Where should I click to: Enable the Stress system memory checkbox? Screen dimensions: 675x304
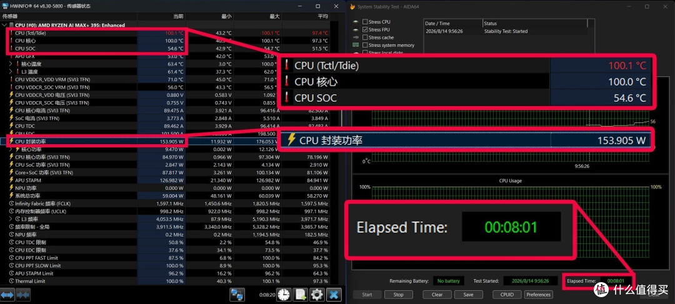tap(365, 45)
